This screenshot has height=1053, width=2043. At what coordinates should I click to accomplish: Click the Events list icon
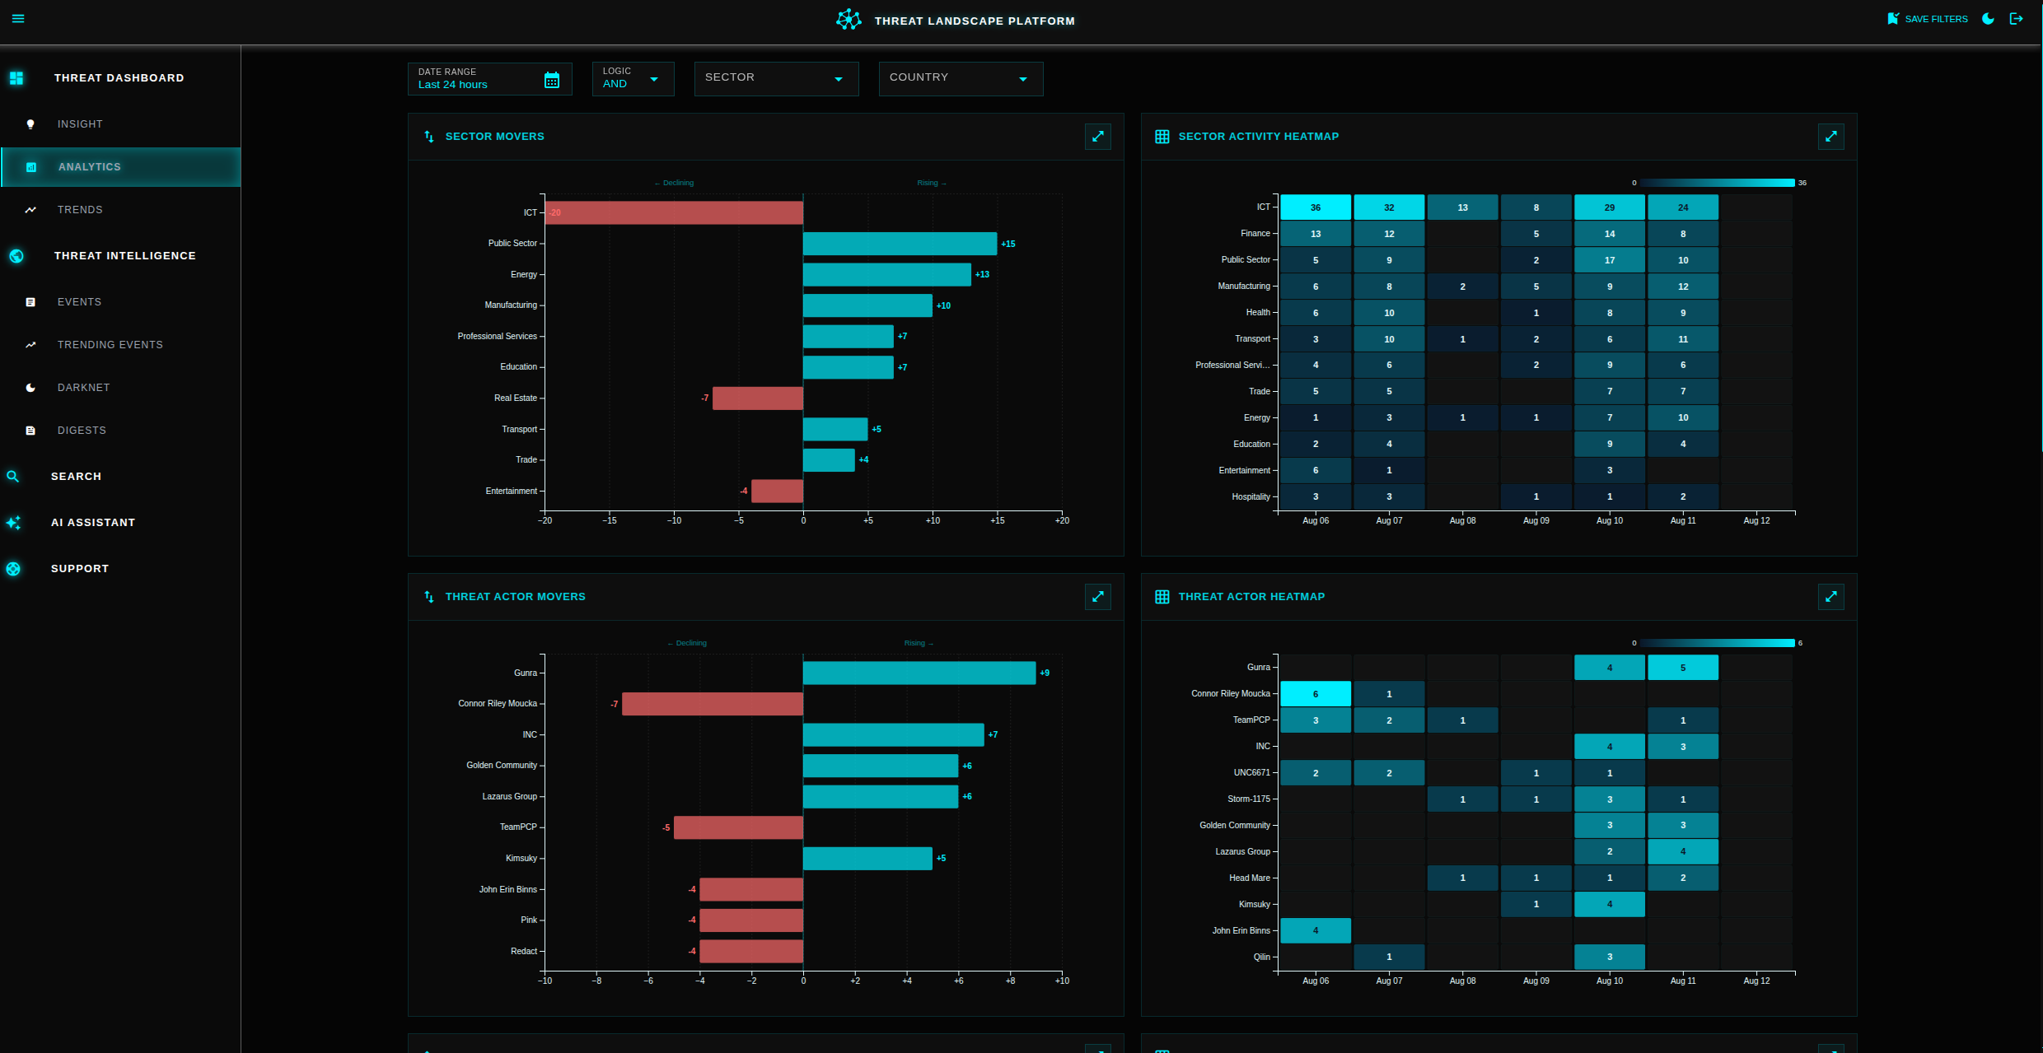pyautogui.click(x=30, y=302)
